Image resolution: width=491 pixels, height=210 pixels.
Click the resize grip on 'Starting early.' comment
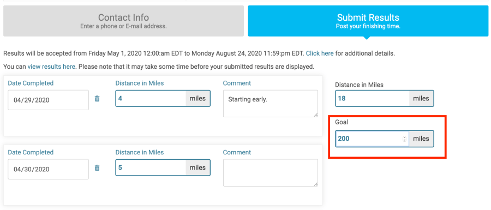[316, 115]
